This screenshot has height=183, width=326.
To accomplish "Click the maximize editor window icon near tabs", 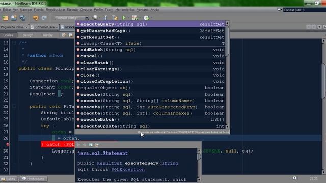I will point(324,27).
